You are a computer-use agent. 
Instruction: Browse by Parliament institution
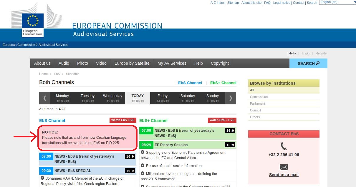(x=257, y=103)
